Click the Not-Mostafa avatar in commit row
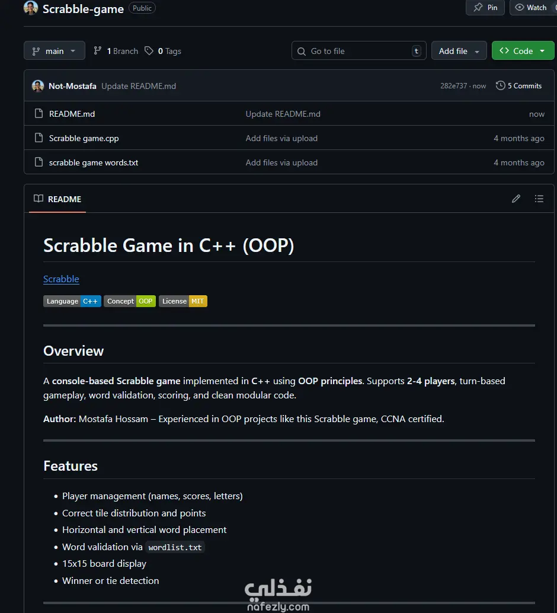557x613 pixels. pos(38,86)
